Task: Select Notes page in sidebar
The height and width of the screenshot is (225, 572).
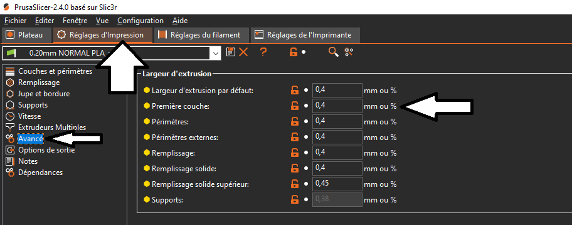Action: [28, 161]
